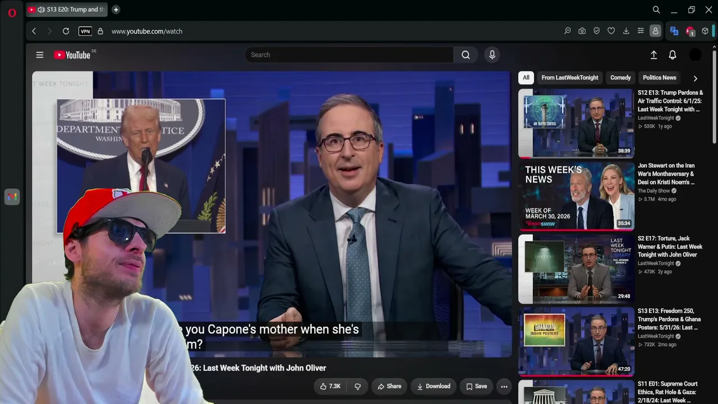Download the current video
This screenshot has width=718, height=404.
[x=434, y=386]
